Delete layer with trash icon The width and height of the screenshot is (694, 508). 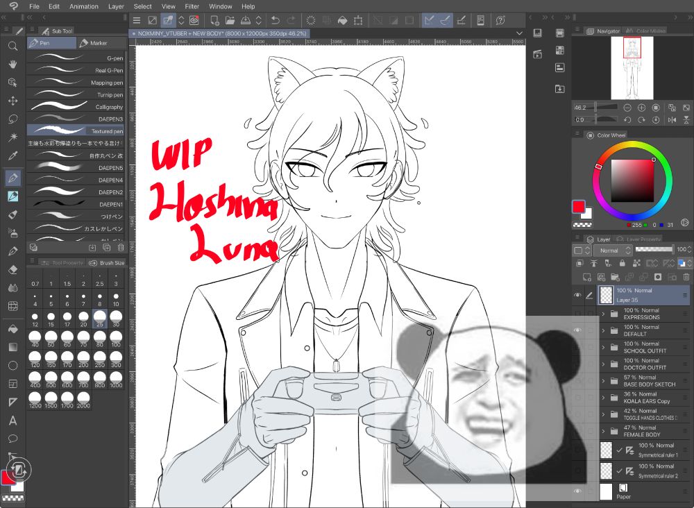point(686,277)
